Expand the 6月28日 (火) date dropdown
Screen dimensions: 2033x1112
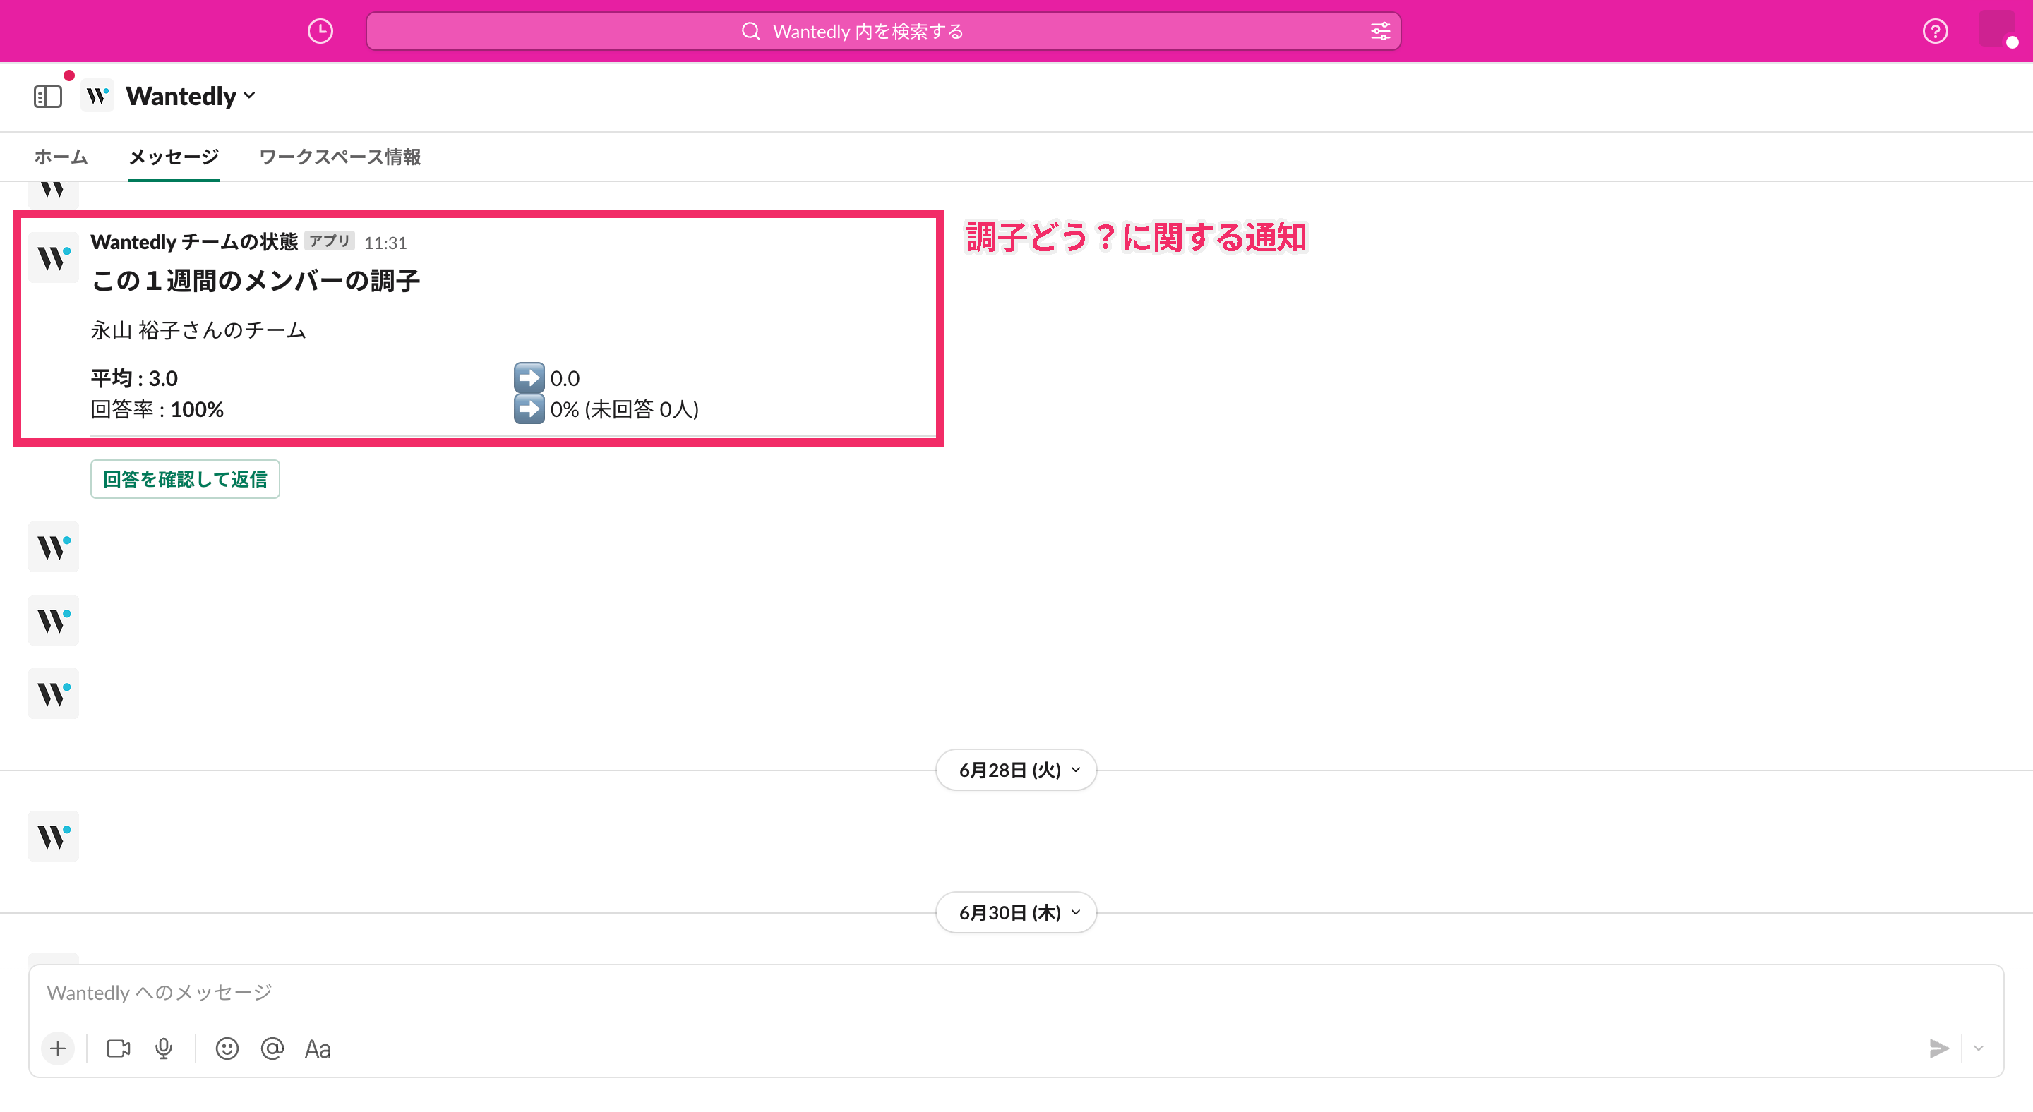[x=1016, y=770]
